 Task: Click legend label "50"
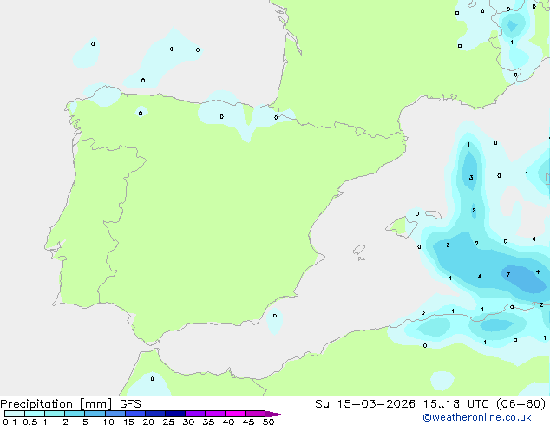tap(268, 422)
